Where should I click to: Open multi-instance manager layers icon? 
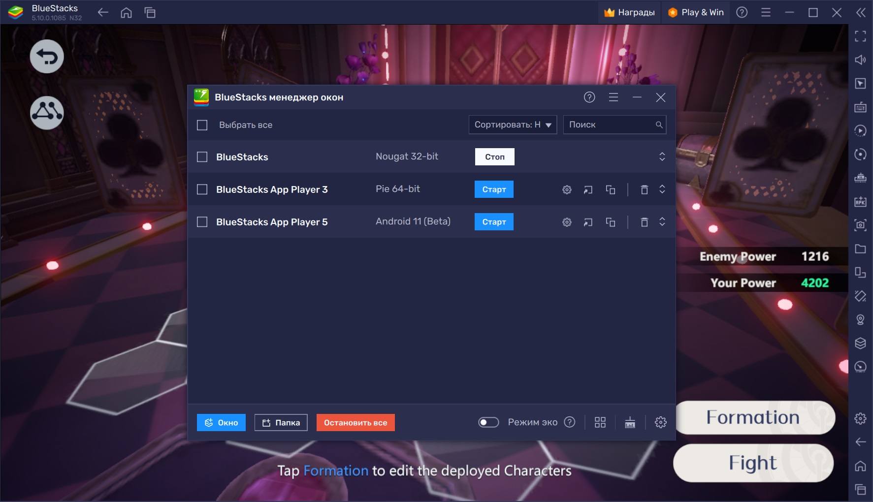[x=860, y=343]
